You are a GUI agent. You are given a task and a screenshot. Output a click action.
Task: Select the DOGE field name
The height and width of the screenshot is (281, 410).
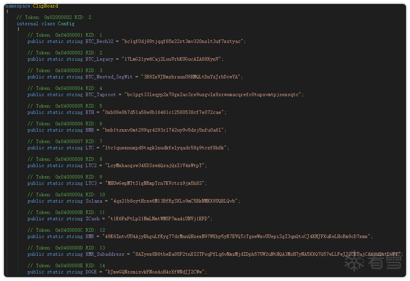click(x=91, y=272)
